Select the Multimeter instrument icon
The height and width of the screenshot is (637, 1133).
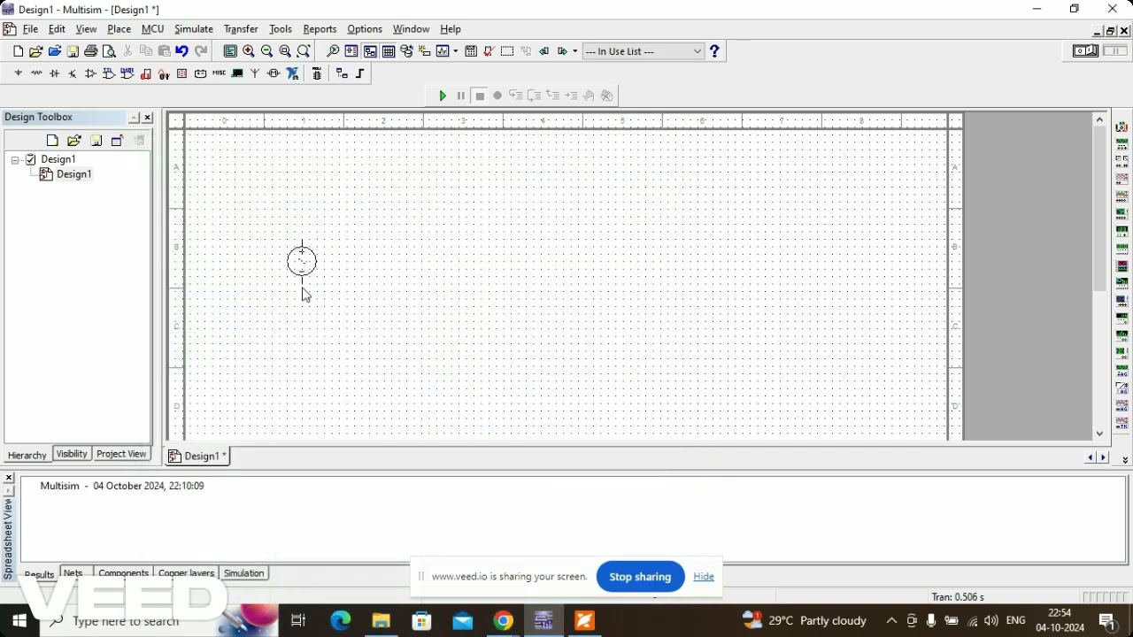[x=1121, y=127]
